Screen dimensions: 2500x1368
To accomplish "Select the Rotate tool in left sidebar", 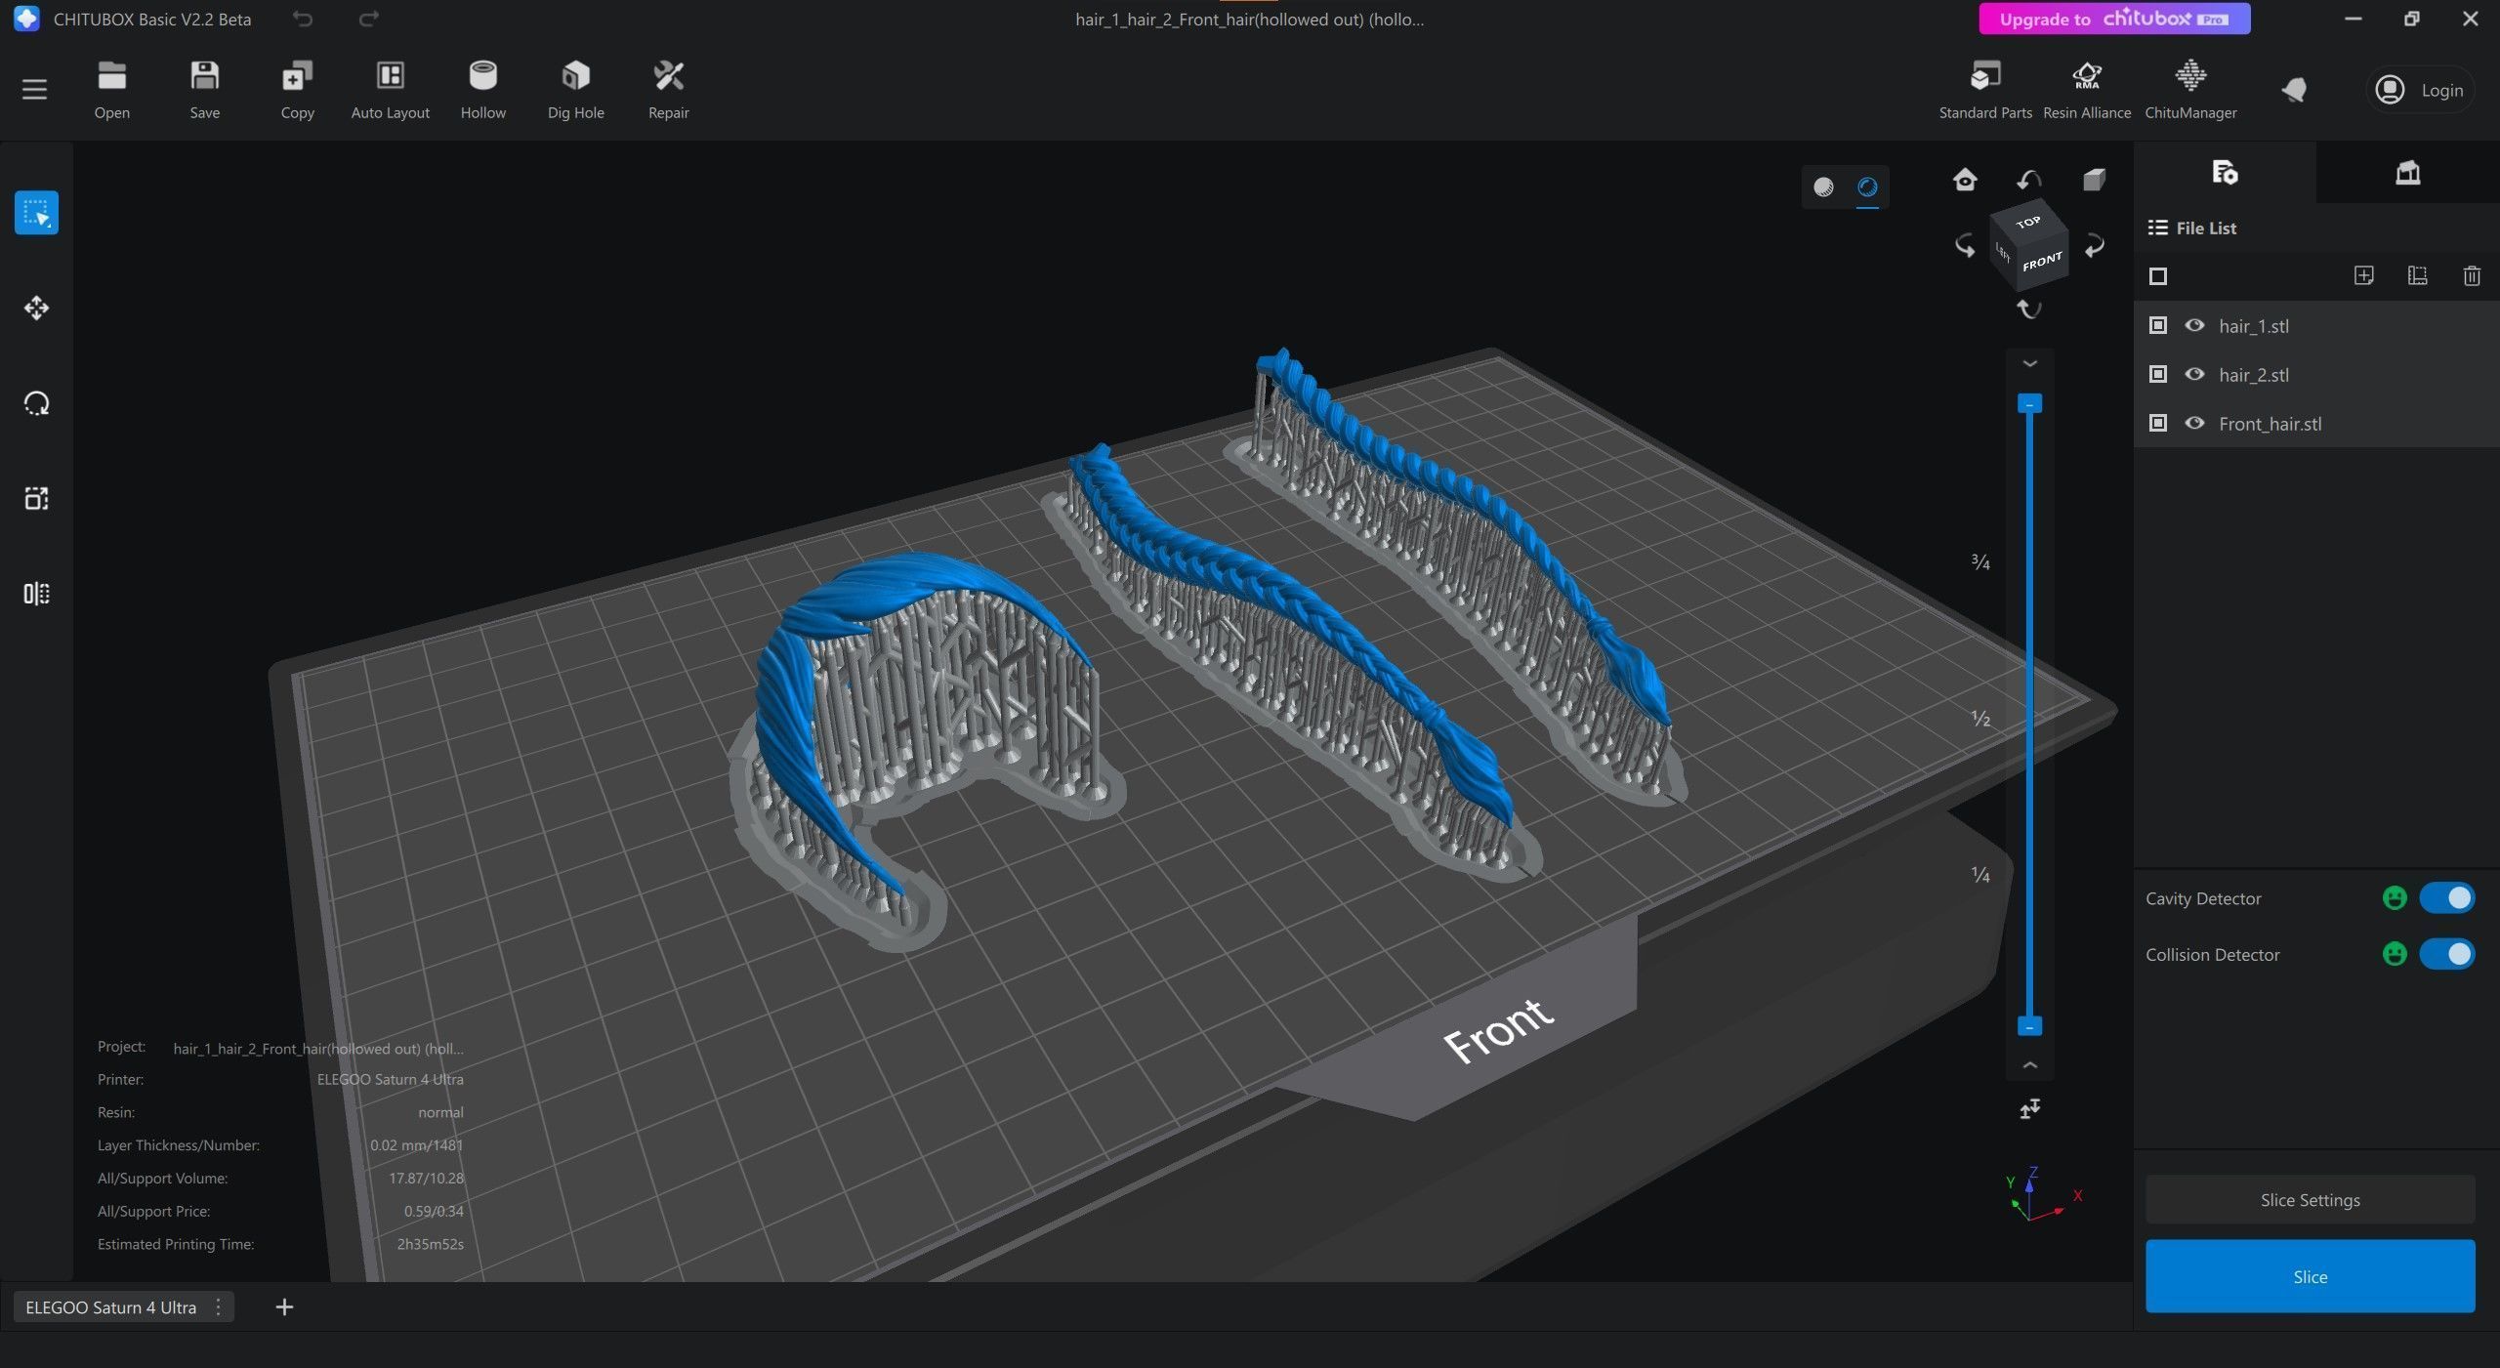I will tap(36, 403).
